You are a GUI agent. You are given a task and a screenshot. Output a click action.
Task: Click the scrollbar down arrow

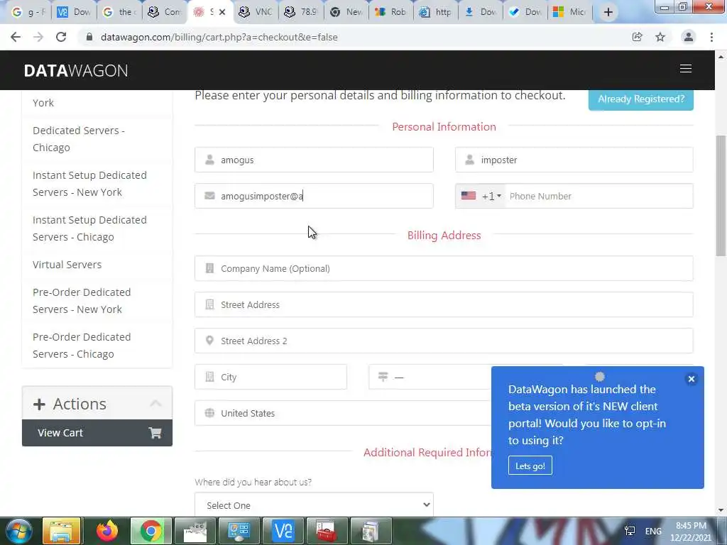721,511
